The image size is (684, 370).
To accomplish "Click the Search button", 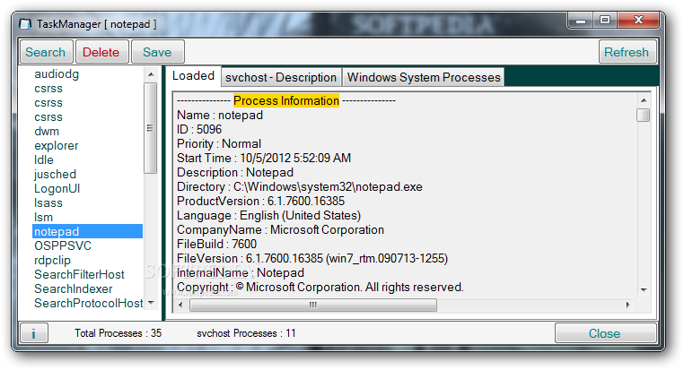I will 46,52.
